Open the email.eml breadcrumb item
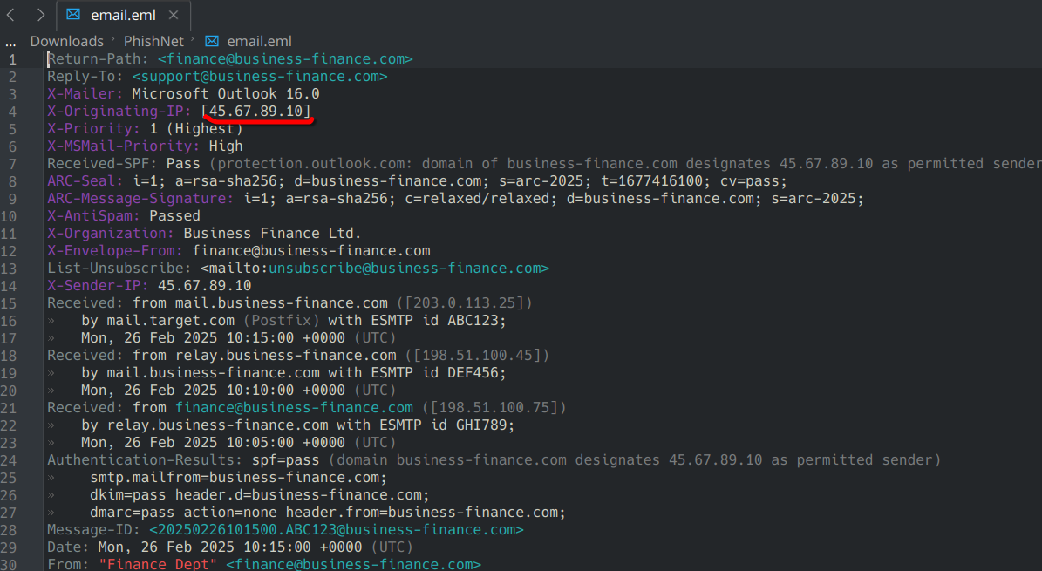This screenshot has height=571, width=1042. [x=259, y=41]
